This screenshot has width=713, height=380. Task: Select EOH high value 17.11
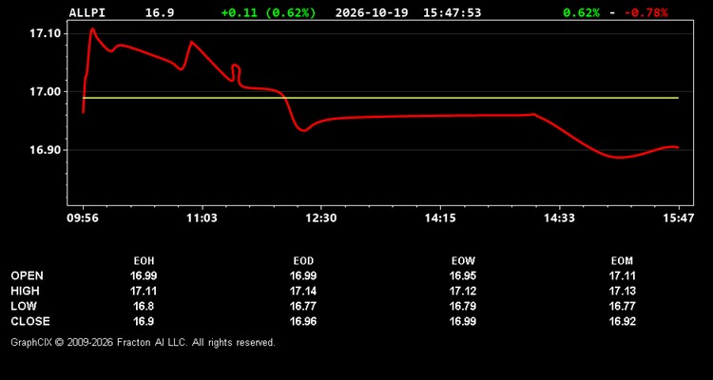[144, 291]
